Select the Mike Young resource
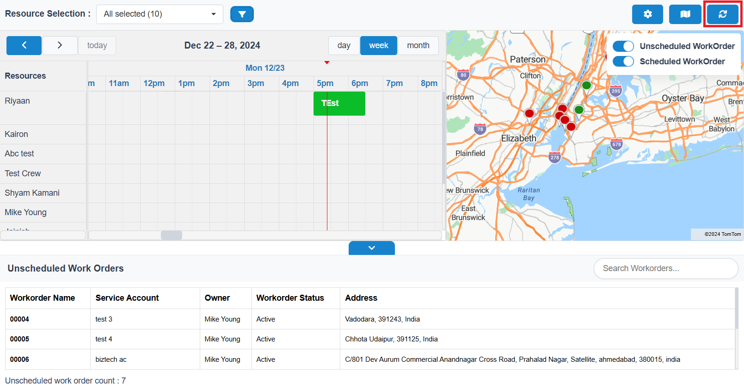 43,212
